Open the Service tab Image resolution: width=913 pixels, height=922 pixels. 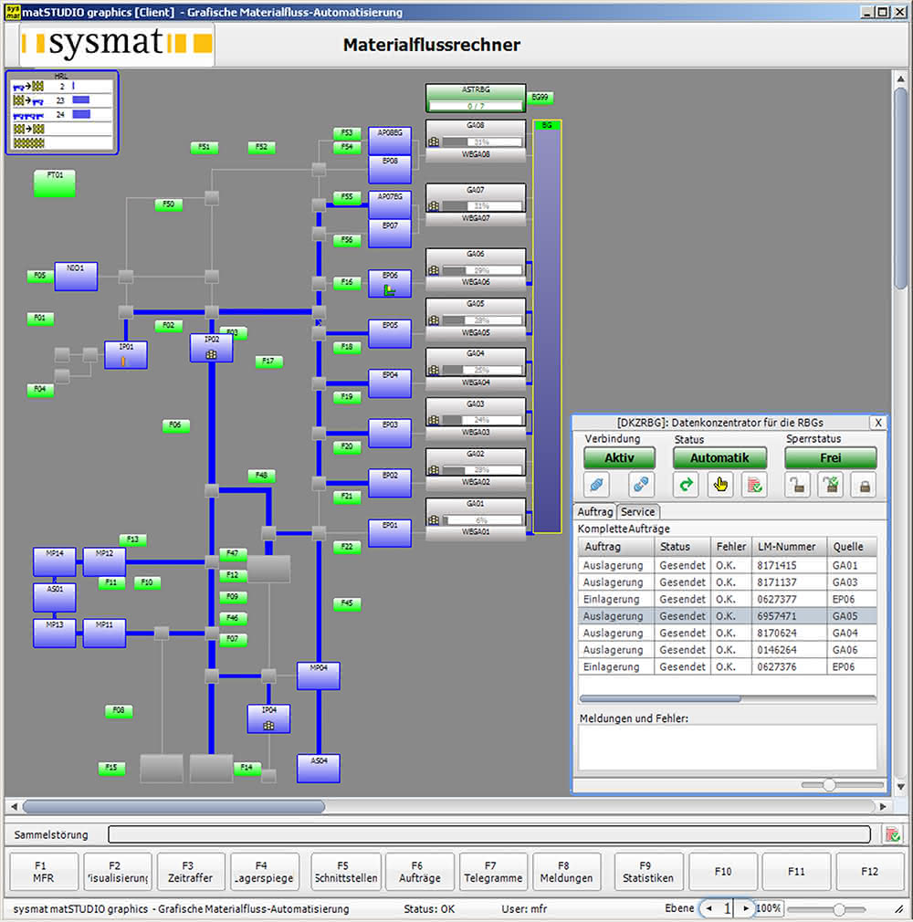tap(637, 511)
